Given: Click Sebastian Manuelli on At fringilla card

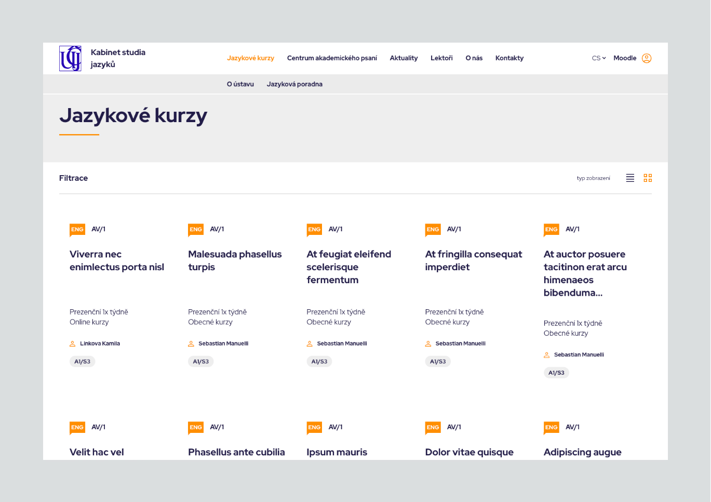Looking at the screenshot, I should point(460,344).
